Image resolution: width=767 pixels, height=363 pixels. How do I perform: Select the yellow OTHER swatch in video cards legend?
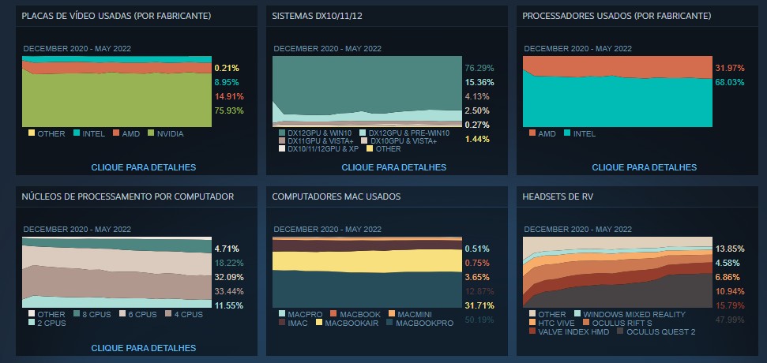pyautogui.click(x=31, y=133)
